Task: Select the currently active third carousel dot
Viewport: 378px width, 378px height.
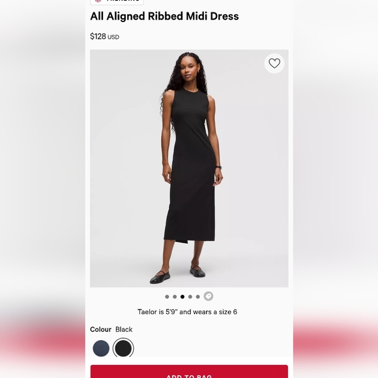Action: [182, 297]
